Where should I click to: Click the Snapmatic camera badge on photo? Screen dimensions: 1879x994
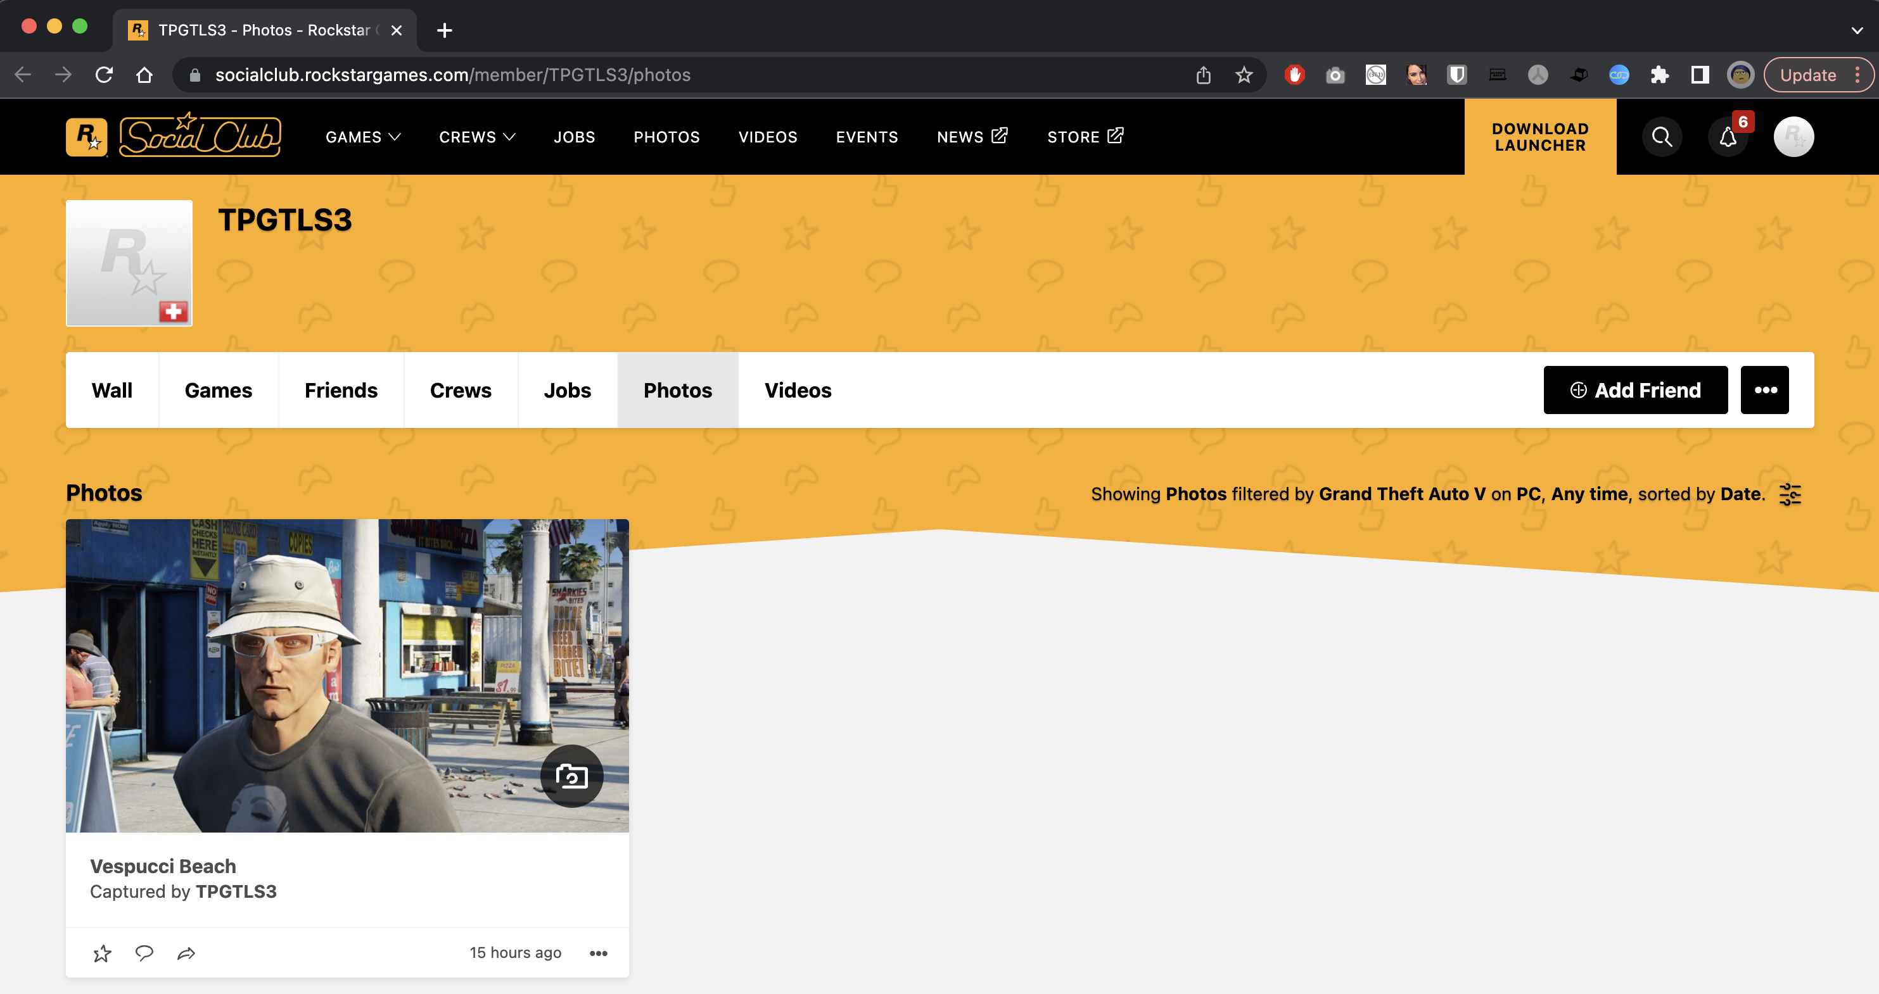pyautogui.click(x=572, y=776)
